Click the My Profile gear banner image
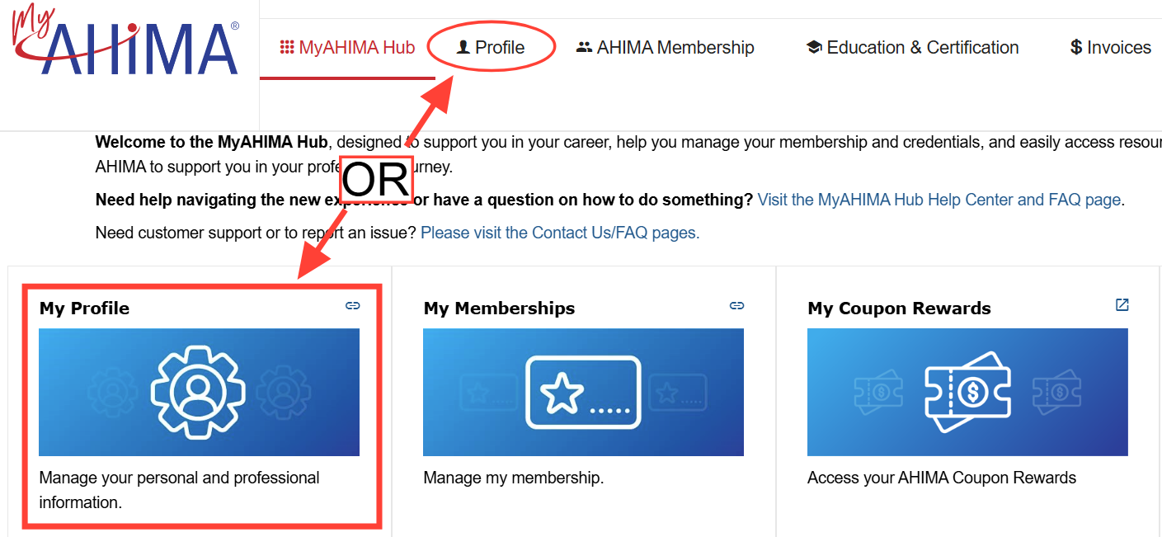The width and height of the screenshot is (1162, 537). pos(199,392)
